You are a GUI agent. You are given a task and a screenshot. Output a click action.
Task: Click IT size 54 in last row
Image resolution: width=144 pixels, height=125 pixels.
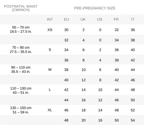point(133,120)
